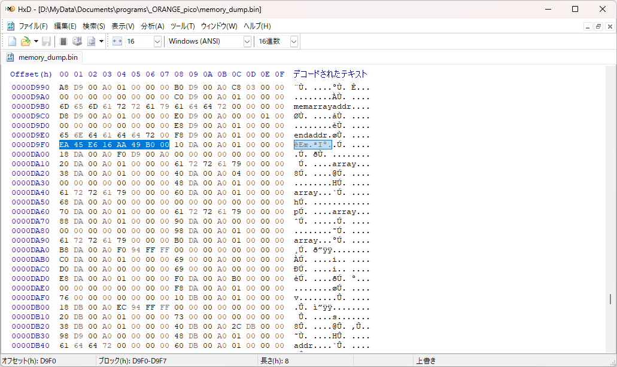This screenshot has width=617, height=367.
Task: Close the inner document with X icon
Action: [x=610, y=27]
